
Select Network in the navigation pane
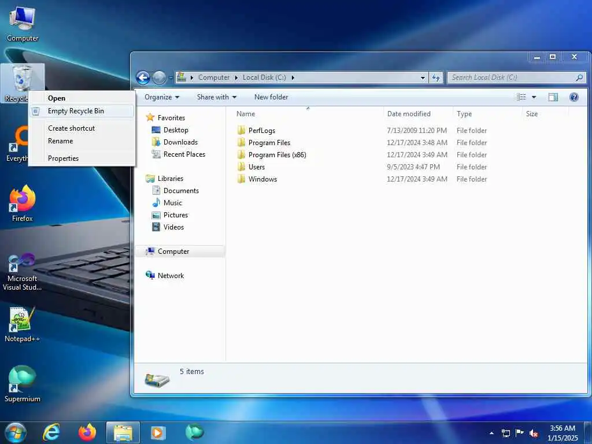(x=171, y=276)
